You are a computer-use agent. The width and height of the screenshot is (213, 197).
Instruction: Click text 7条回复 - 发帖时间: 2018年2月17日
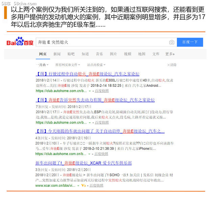(64, 107)
